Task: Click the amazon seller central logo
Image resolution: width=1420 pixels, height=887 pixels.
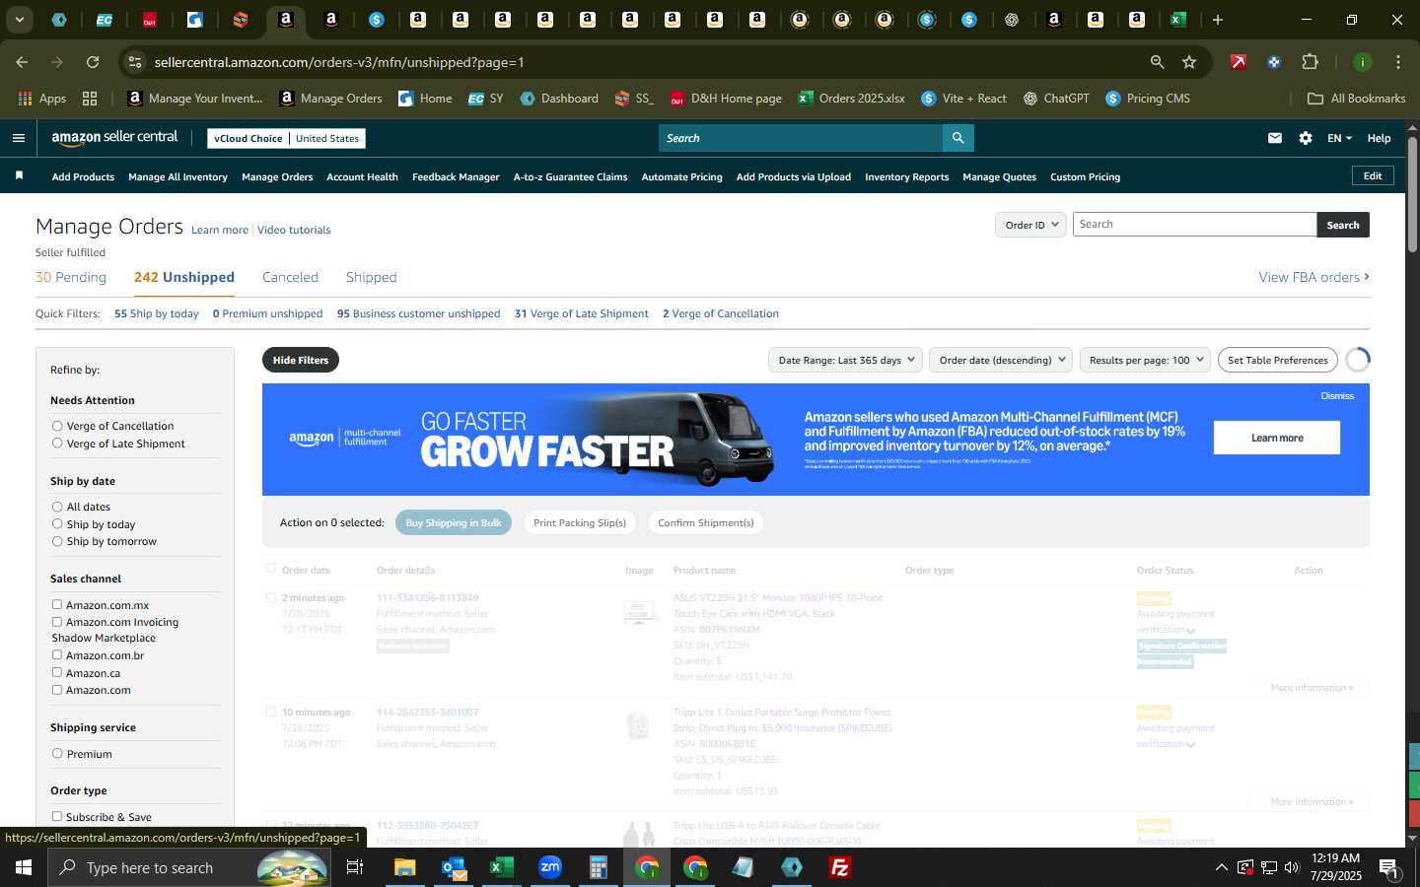Action: [x=114, y=138]
